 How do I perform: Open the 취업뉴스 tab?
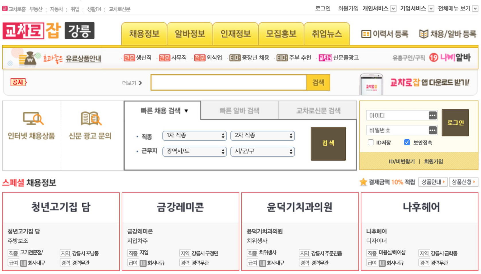click(x=327, y=34)
